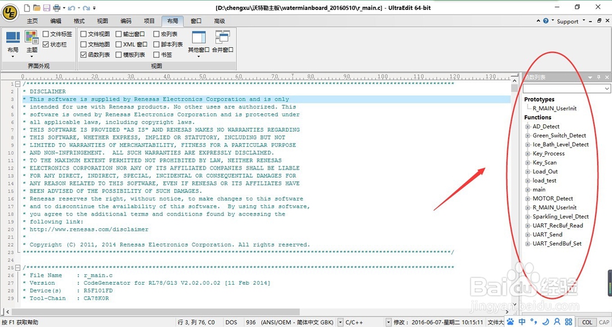Image resolution: width=612 pixels, height=327 pixels.
Task: Select Sparkling_Level_Dtect in function list
Action: tap(561, 216)
